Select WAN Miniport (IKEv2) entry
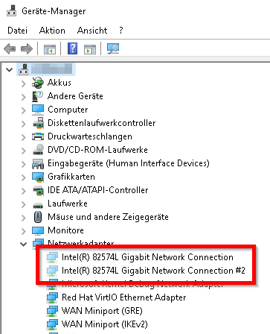The image size is (270, 334). 104,324
